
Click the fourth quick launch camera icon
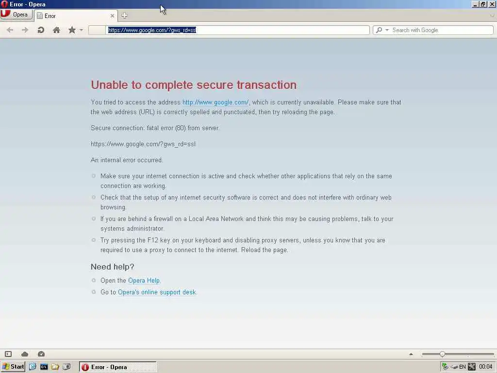pos(66,367)
